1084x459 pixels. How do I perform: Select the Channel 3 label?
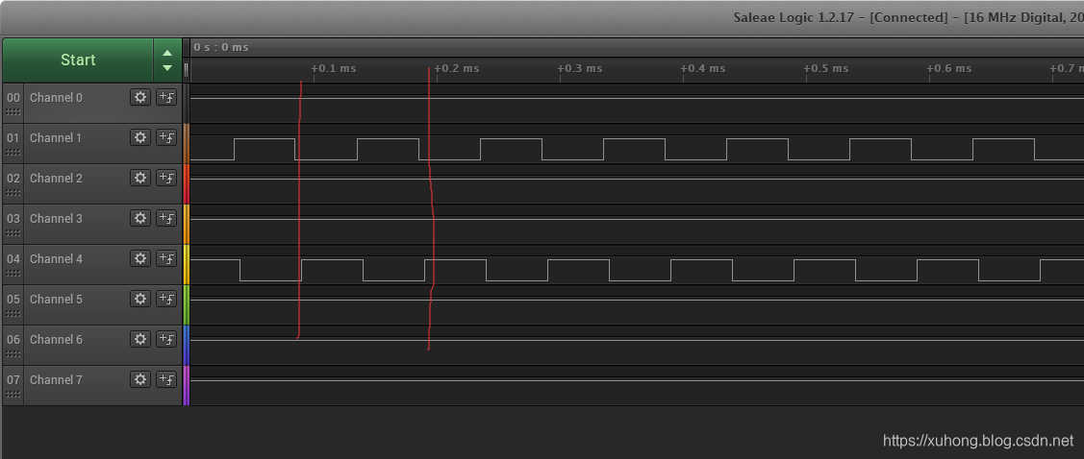(56, 218)
